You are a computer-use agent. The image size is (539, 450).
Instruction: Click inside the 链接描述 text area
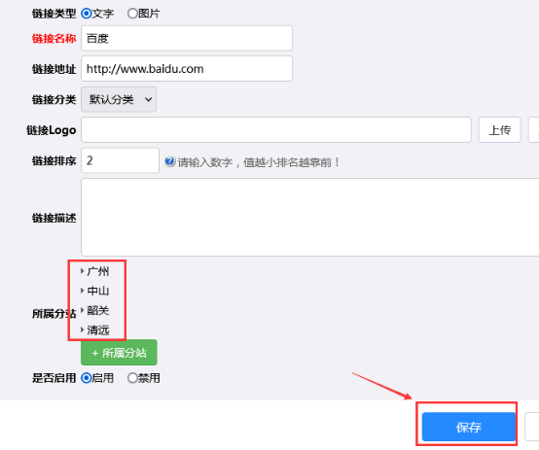[x=310, y=217]
